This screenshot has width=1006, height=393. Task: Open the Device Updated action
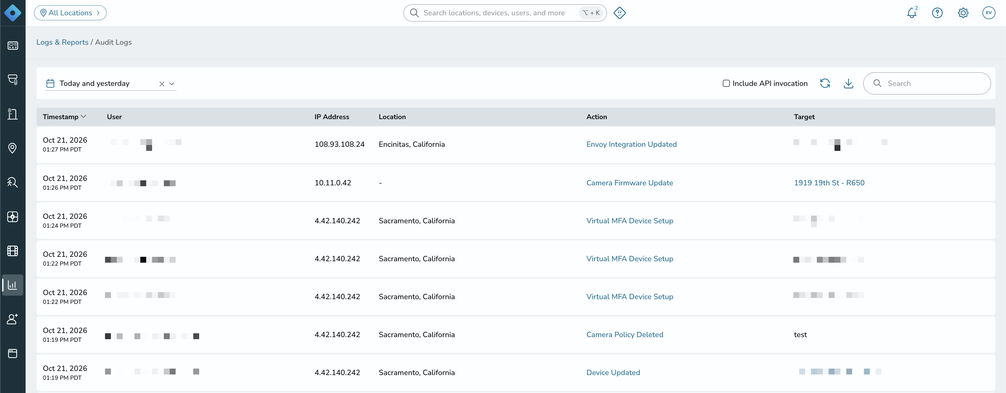(613, 372)
